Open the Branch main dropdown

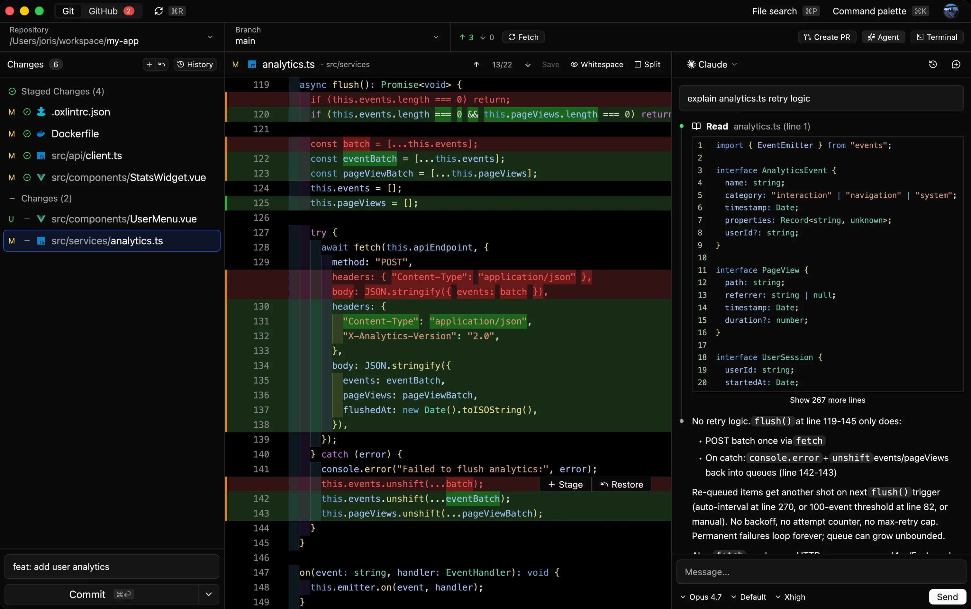click(337, 37)
